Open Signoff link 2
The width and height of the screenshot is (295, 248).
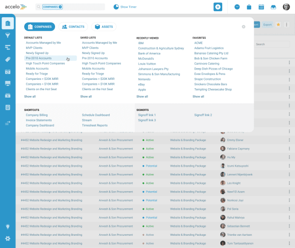click(203, 115)
